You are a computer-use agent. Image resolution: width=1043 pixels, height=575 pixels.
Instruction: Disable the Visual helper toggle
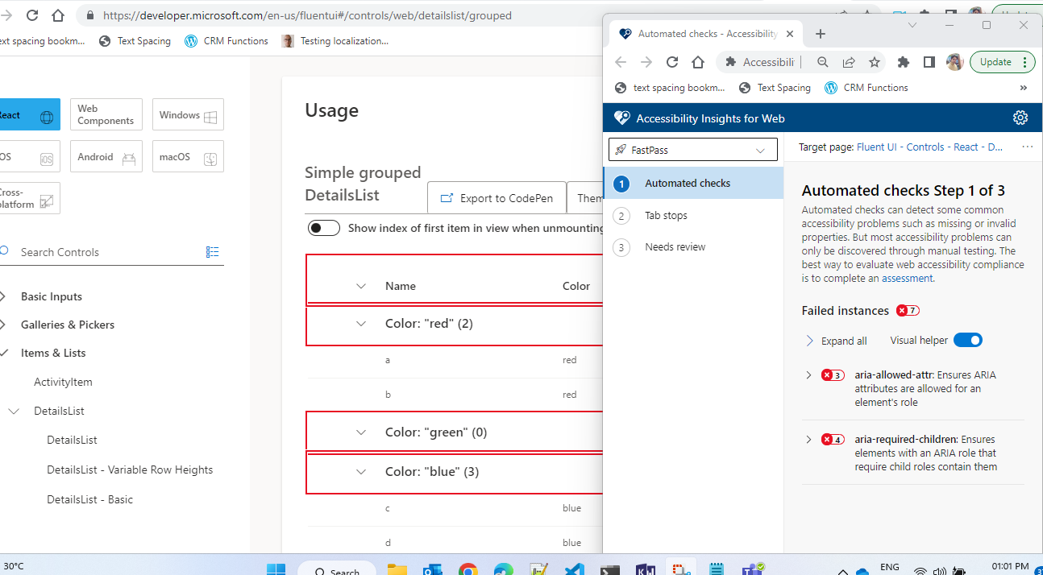coord(968,340)
